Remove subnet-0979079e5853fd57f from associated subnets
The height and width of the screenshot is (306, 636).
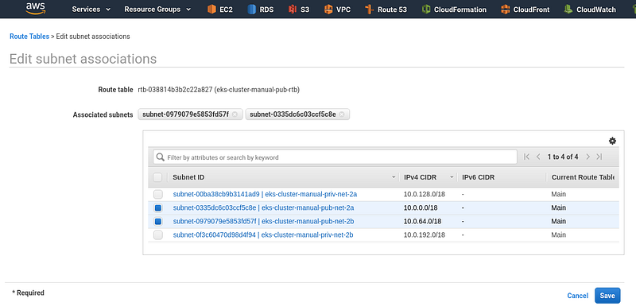coord(235,114)
